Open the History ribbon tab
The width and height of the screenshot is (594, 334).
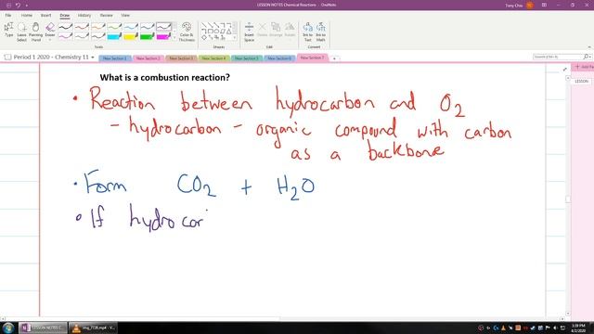[x=84, y=15]
